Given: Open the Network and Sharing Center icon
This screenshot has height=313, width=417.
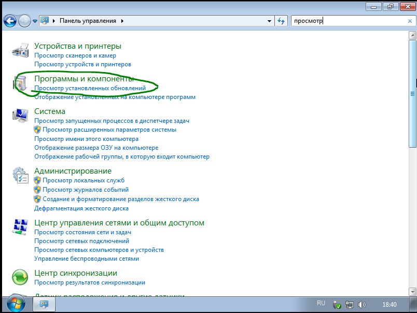Looking at the screenshot, I should (20, 227).
